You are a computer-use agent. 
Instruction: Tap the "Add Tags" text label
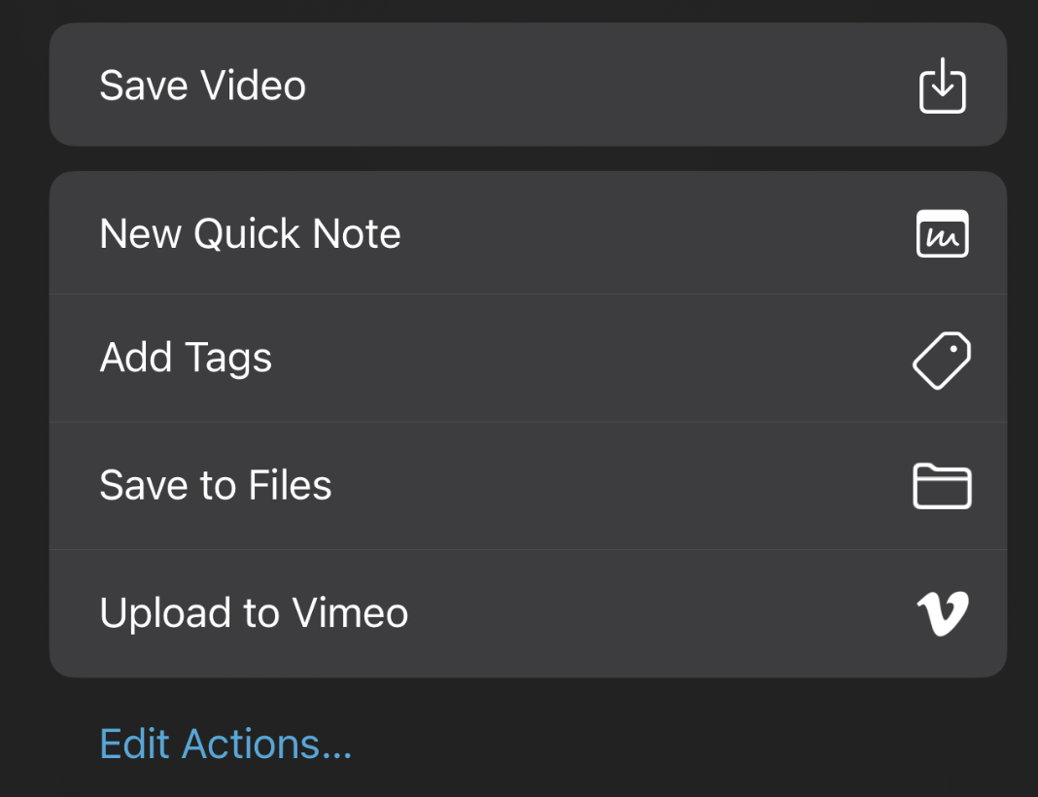186,358
